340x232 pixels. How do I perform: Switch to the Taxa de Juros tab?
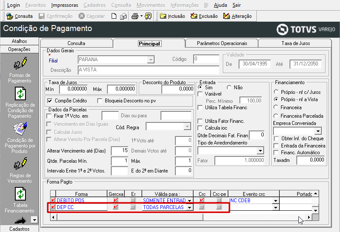click(x=295, y=43)
